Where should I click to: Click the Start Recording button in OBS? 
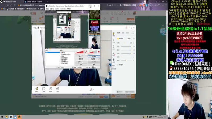click(x=93, y=59)
